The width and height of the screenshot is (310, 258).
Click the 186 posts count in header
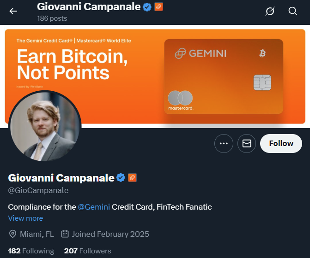[x=52, y=18]
